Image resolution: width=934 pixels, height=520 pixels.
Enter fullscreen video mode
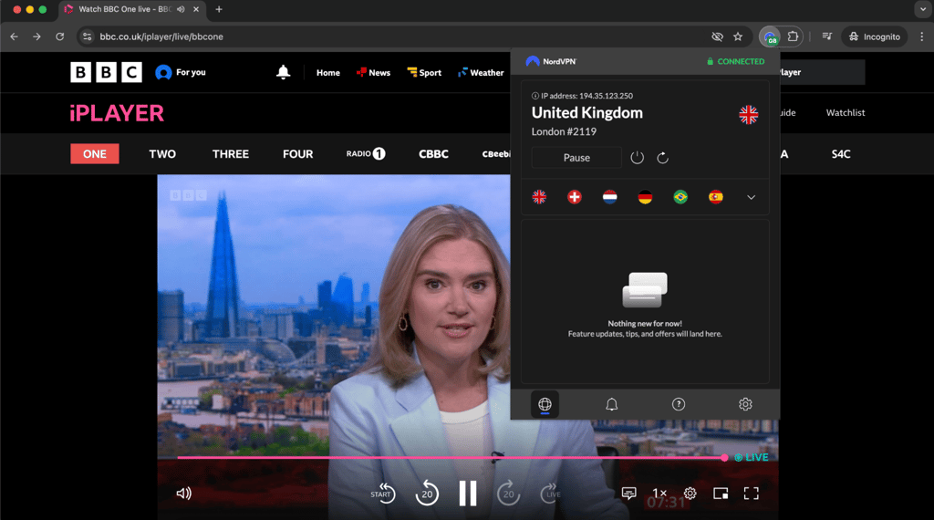[752, 494]
